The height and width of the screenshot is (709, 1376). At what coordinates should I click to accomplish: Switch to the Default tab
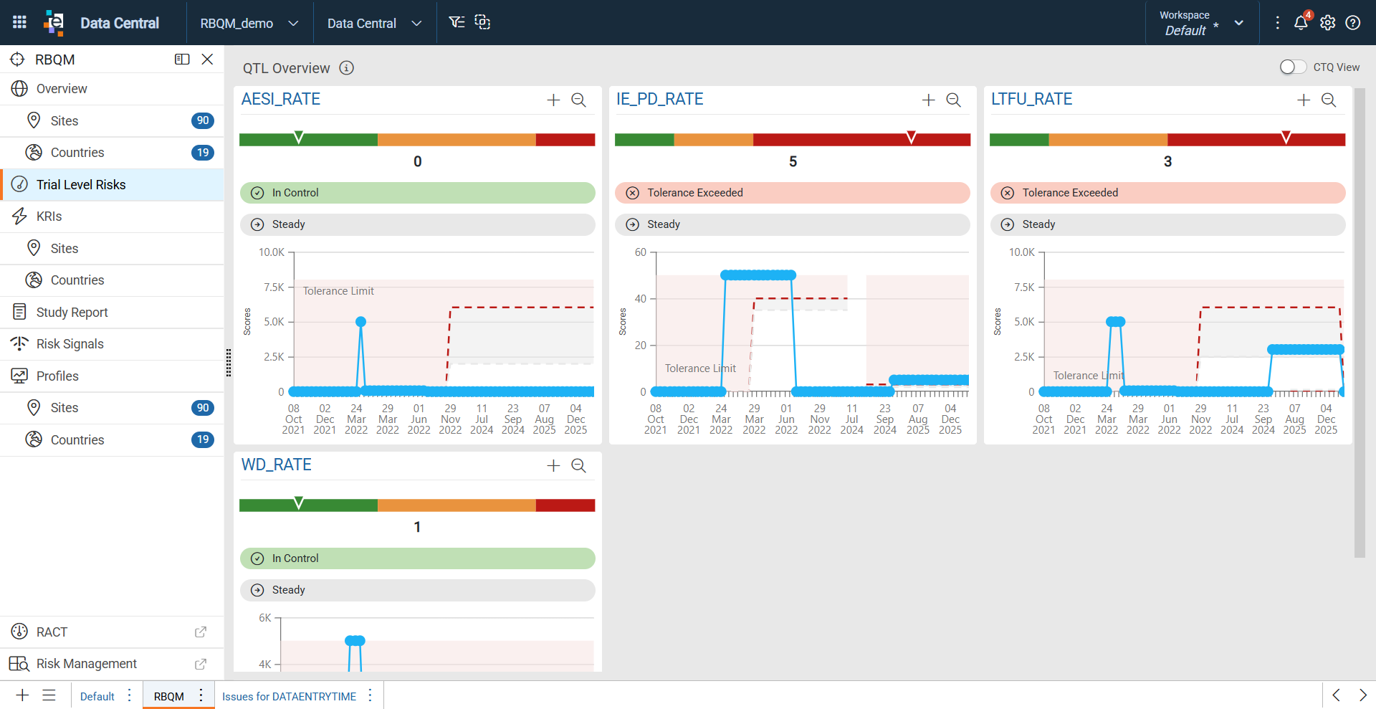[x=97, y=696]
